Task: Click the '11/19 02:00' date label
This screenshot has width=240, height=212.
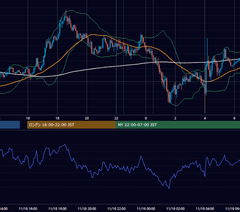Action: click(175, 209)
